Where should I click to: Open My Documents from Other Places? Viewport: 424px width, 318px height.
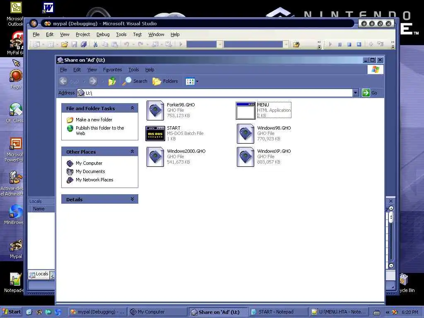(90, 171)
